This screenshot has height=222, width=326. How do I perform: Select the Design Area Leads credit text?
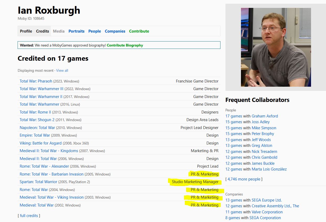[202, 120]
